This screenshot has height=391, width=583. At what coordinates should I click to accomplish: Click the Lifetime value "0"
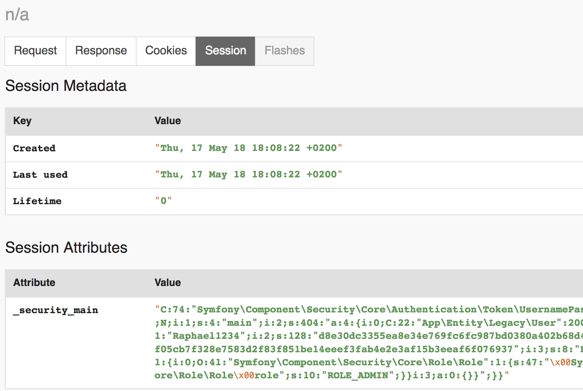coord(163,201)
